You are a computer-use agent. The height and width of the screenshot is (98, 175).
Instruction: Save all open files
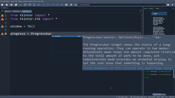[x=16, y=5]
